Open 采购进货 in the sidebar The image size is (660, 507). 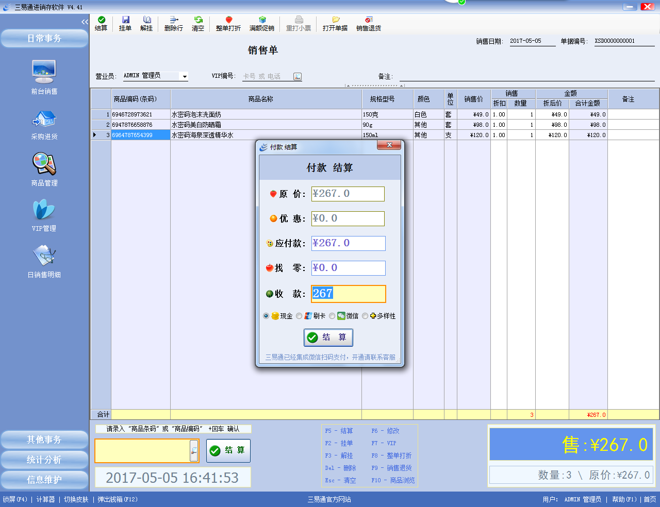point(44,125)
